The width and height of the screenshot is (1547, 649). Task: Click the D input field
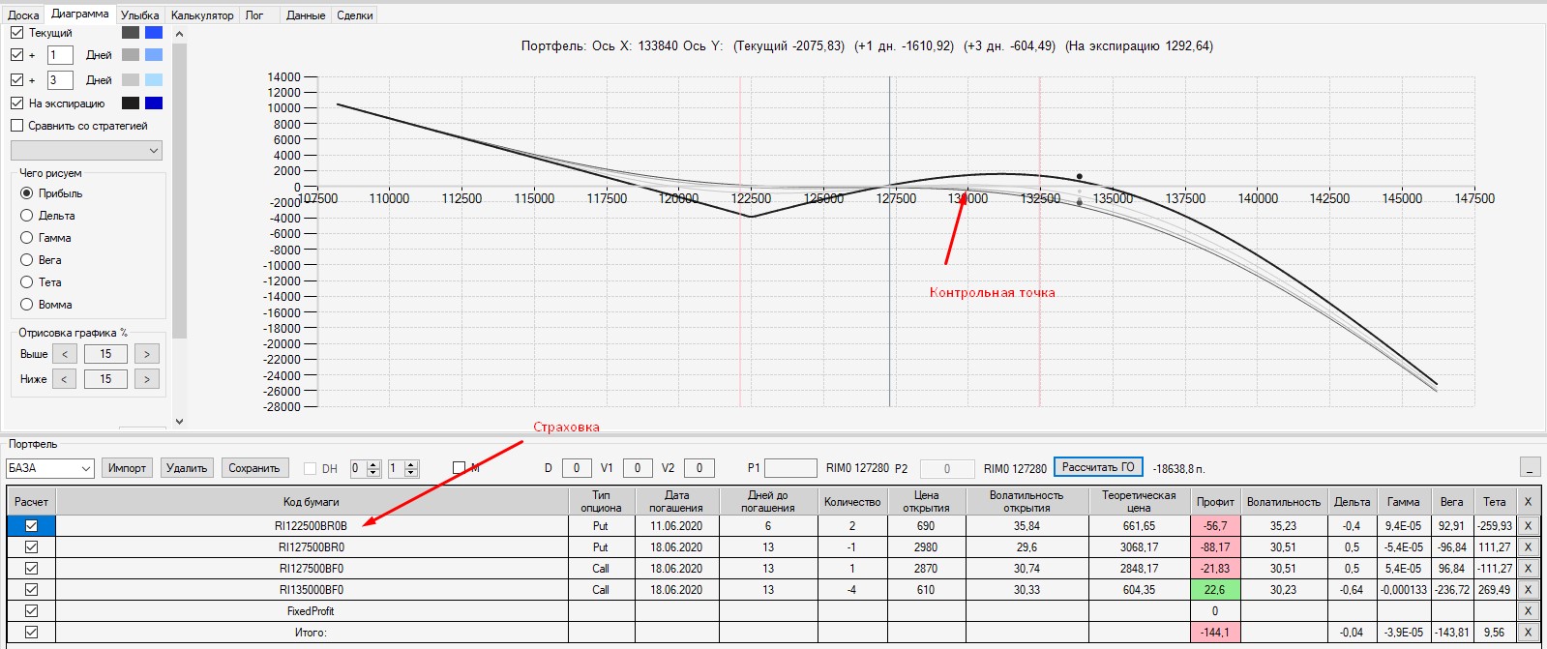tap(577, 468)
